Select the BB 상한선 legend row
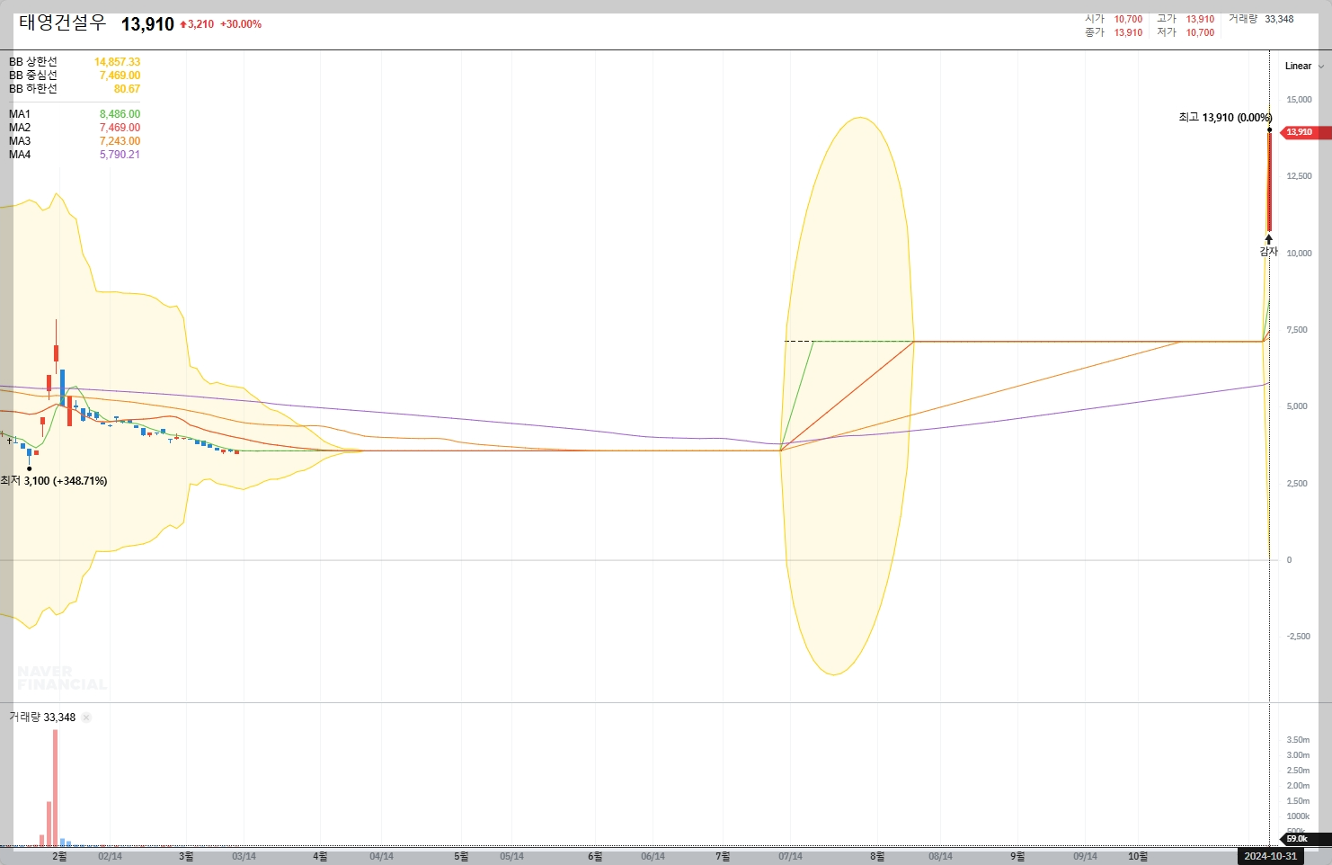The width and height of the screenshot is (1332, 865). (x=75, y=62)
